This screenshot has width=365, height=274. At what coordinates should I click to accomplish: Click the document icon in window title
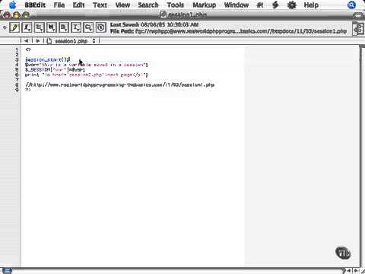(x=163, y=14)
